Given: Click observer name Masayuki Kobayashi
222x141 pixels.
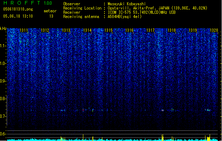Looking at the screenshot, I should [x=127, y=4].
